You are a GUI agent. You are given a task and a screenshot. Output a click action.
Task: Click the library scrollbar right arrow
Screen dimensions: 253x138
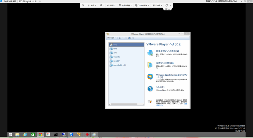coord(143,104)
